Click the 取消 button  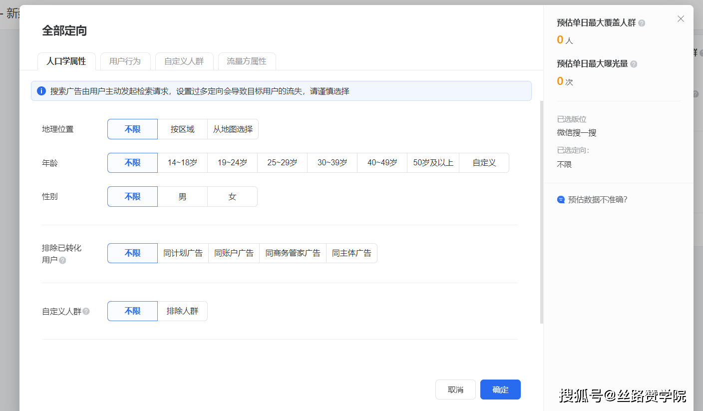455,390
